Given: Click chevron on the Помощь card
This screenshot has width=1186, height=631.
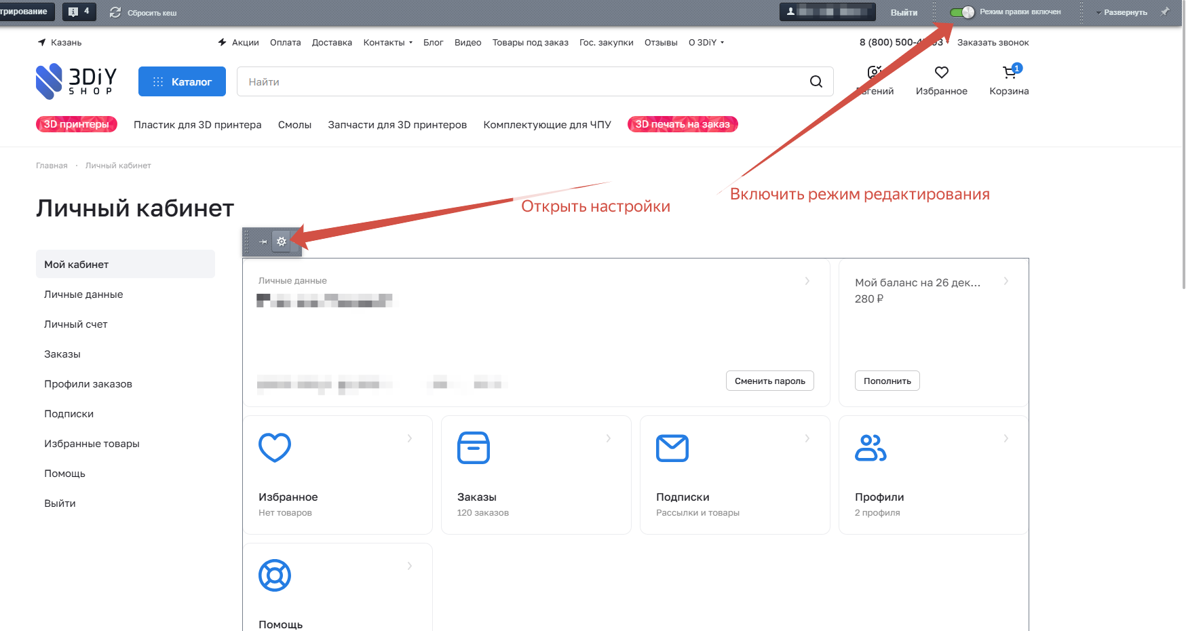Looking at the screenshot, I should point(410,566).
